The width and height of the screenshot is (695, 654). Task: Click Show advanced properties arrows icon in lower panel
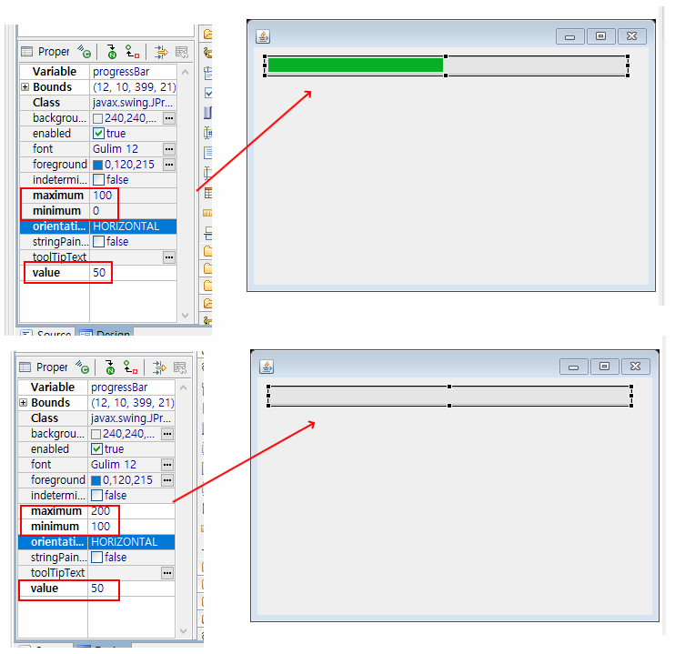coord(159,367)
